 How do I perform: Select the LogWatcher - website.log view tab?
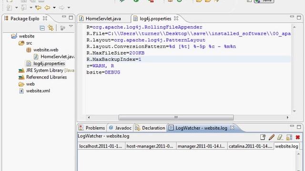[198, 128]
